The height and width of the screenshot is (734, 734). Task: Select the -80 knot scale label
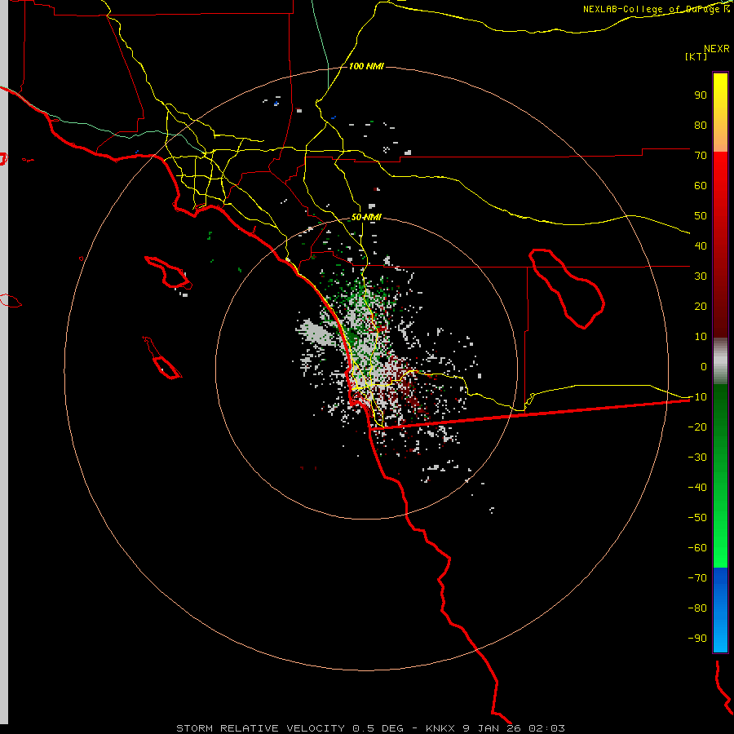tap(697, 608)
